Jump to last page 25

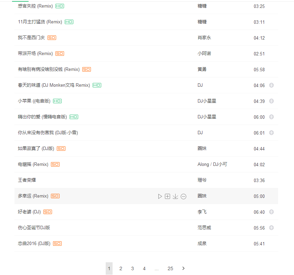point(170,268)
